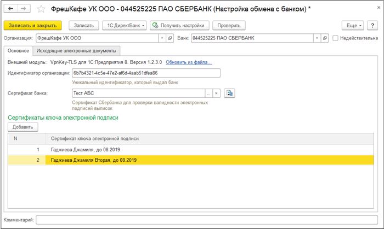The height and width of the screenshot is (229, 384).
Task: Click the certificate file icon next to Тест АБС
Action: pos(229,93)
